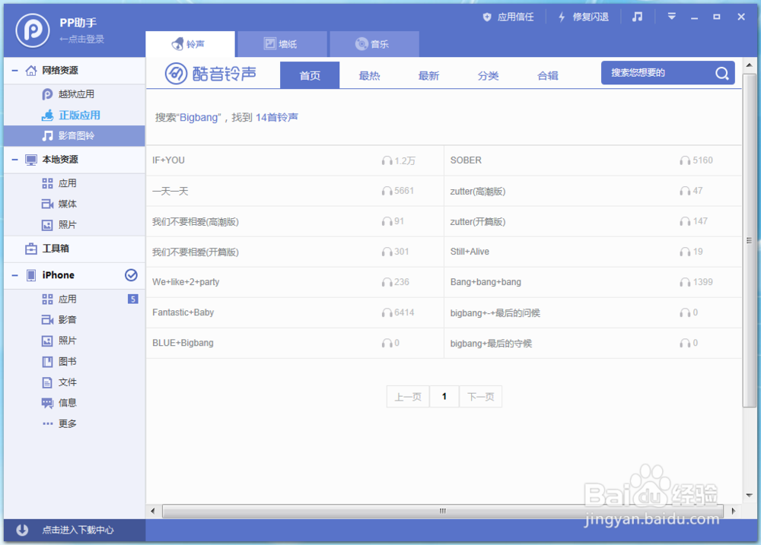The width and height of the screenshot is (761, 545).
Task: Collapse the 本地资源 tree section
Action: point(15,160)
